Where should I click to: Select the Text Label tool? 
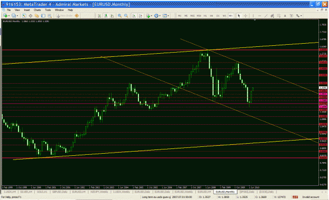(x=292, y=16)
